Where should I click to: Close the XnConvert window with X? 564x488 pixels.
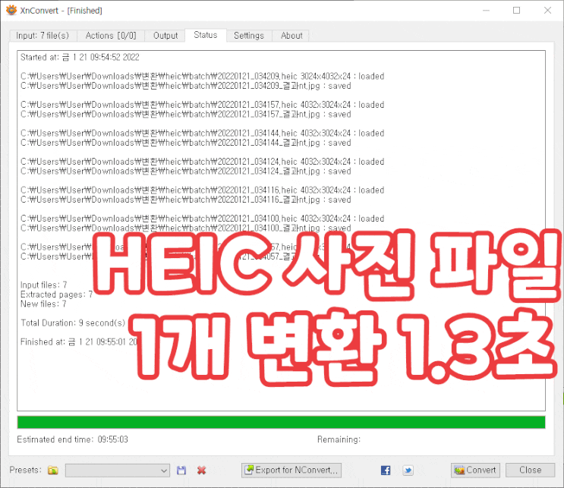click(547, 11)
